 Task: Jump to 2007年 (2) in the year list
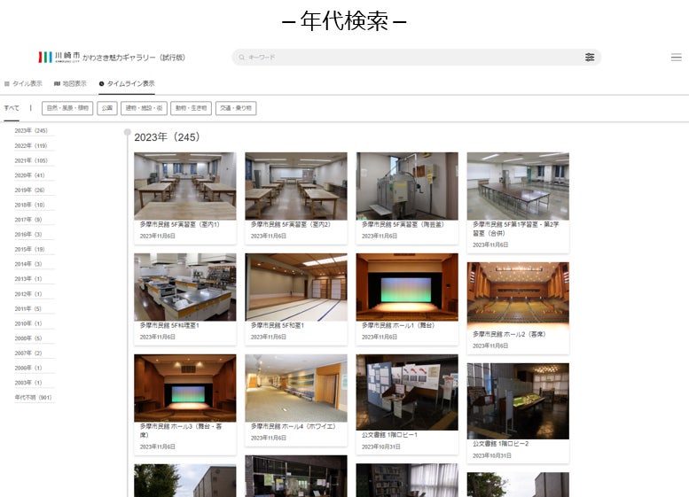click(28, 353)
